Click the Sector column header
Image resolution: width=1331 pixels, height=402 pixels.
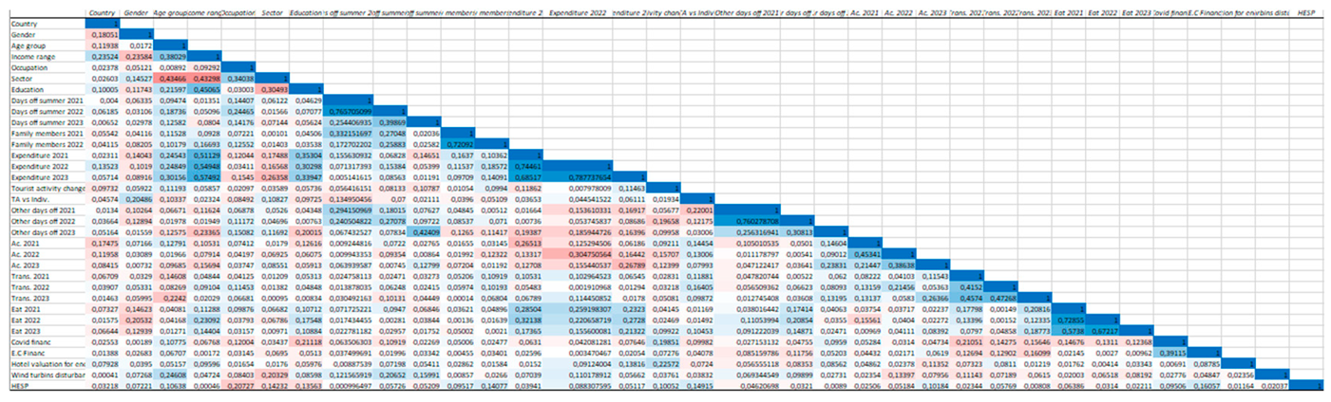(x=270, y=13)
